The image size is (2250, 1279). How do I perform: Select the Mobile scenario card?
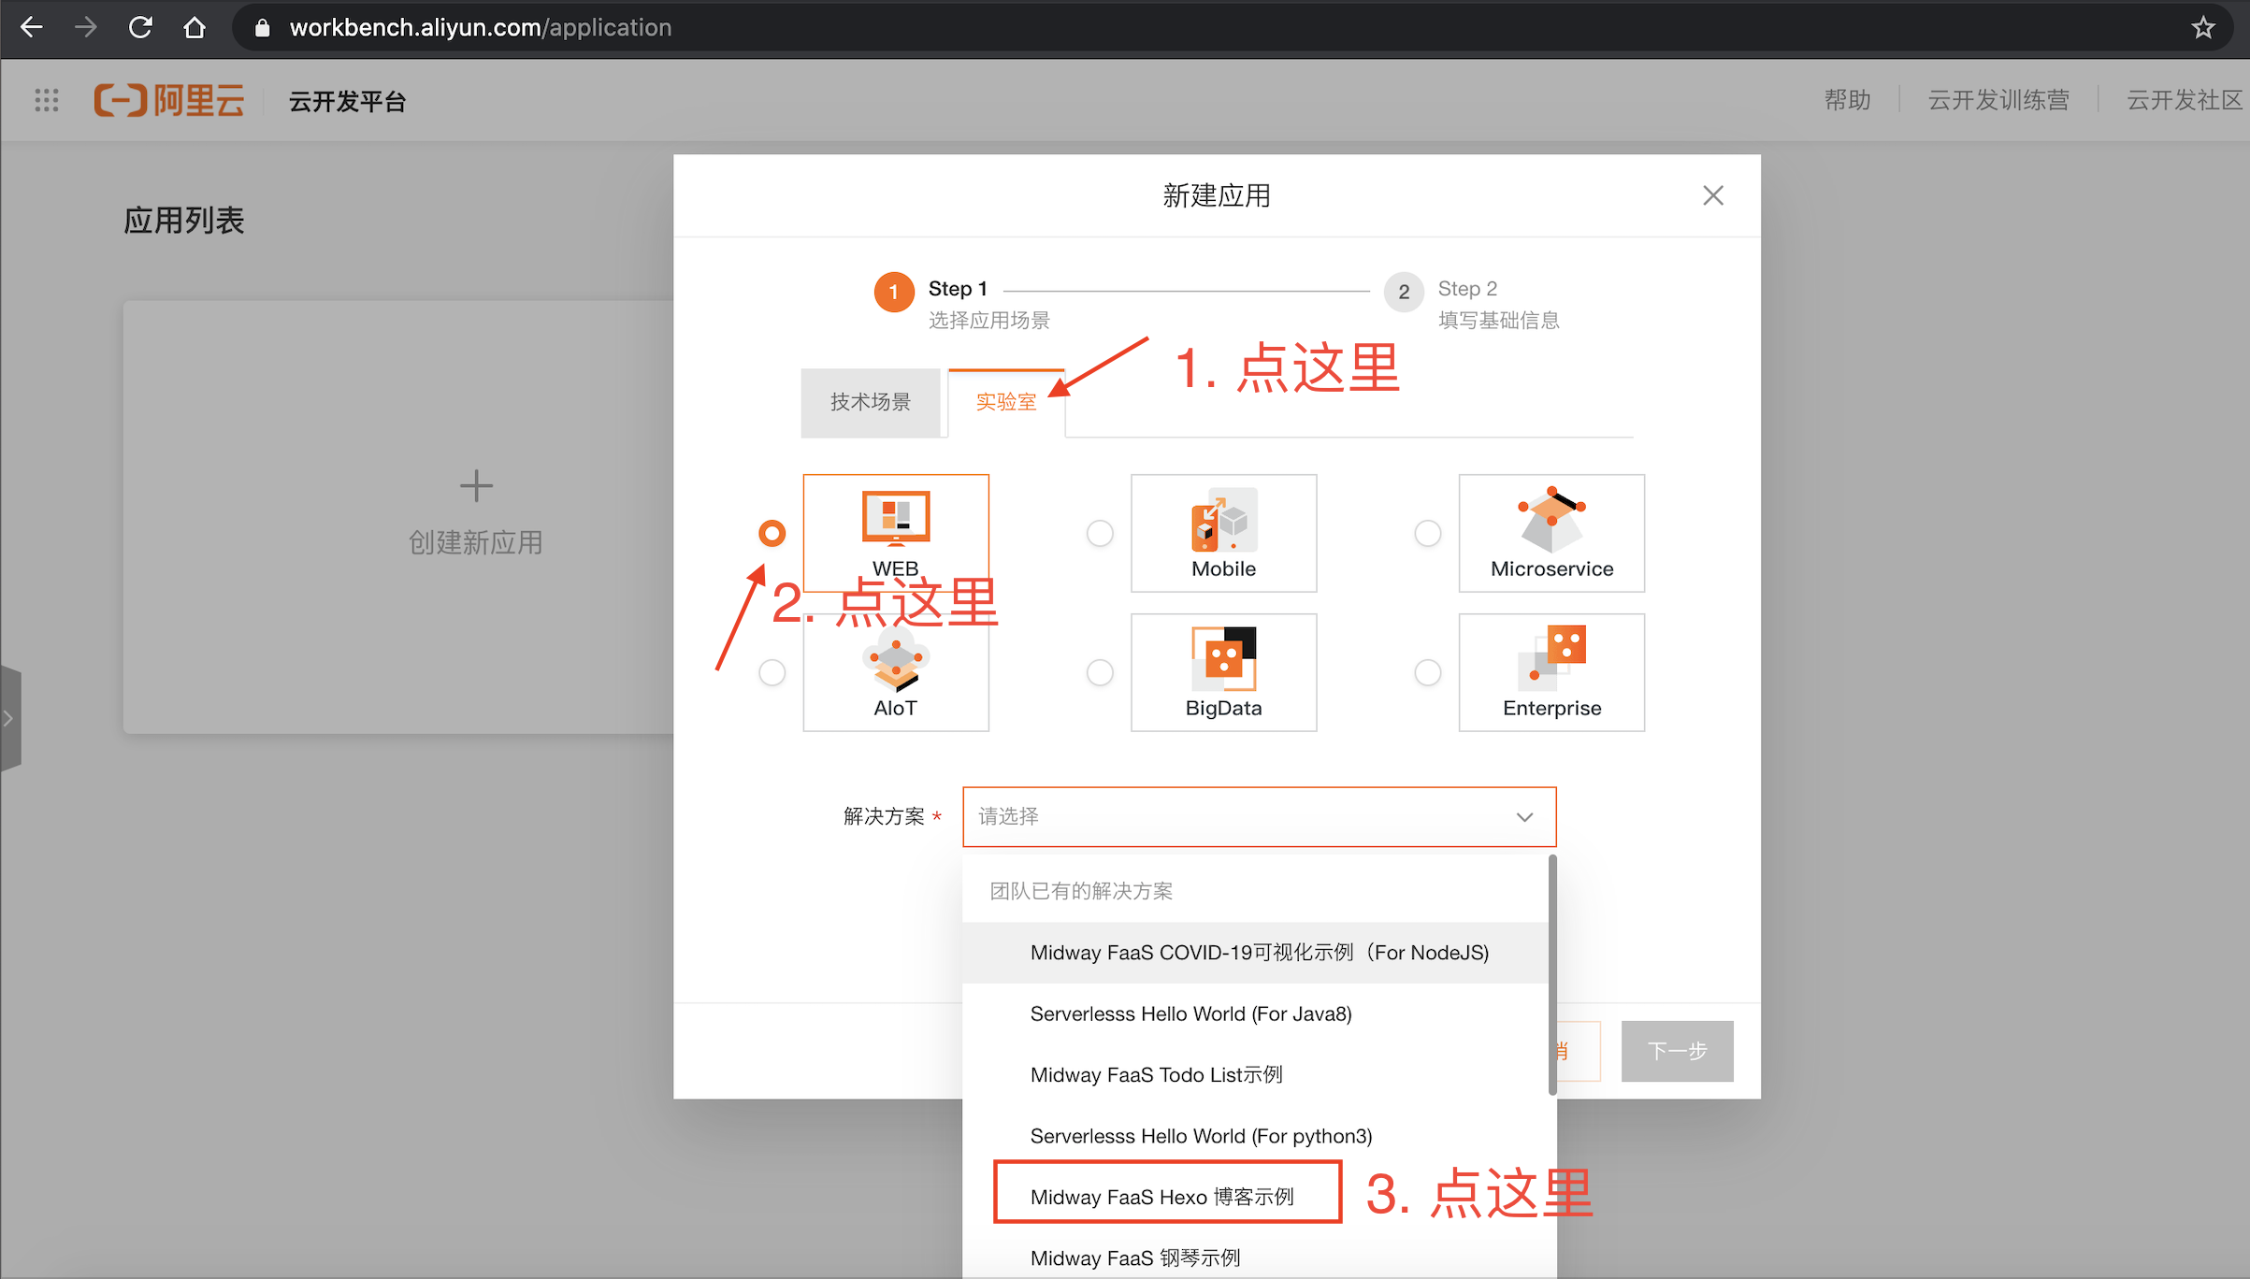[1223, 532]
